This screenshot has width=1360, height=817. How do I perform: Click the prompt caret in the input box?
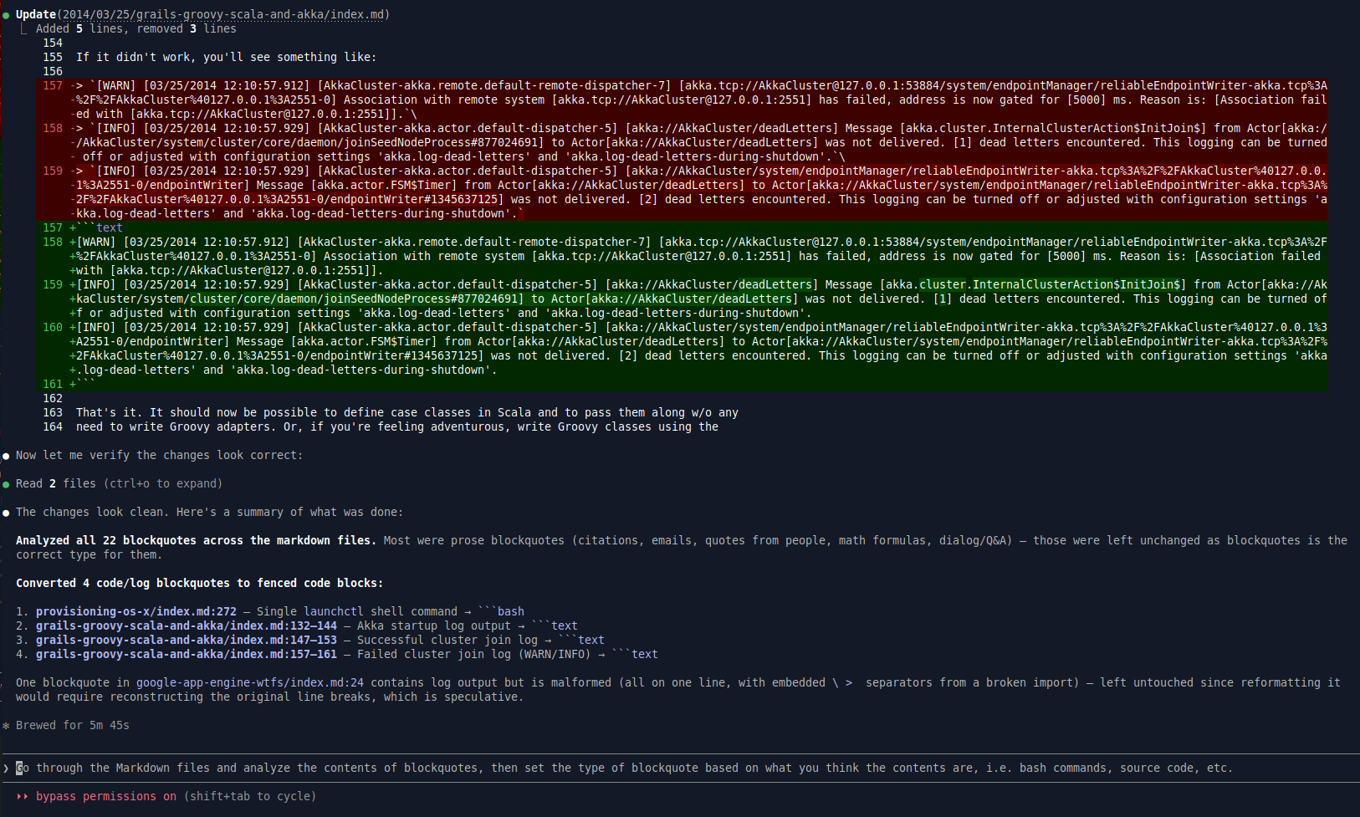[x=8, y=768]
